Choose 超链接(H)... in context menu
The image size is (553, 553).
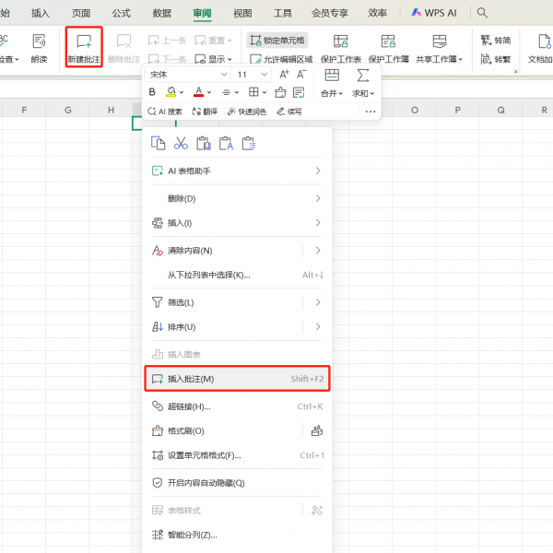pos(189,406)
